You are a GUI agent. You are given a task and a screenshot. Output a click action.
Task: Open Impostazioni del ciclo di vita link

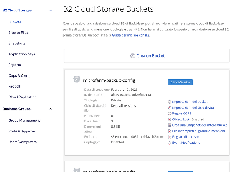(193, 108)
